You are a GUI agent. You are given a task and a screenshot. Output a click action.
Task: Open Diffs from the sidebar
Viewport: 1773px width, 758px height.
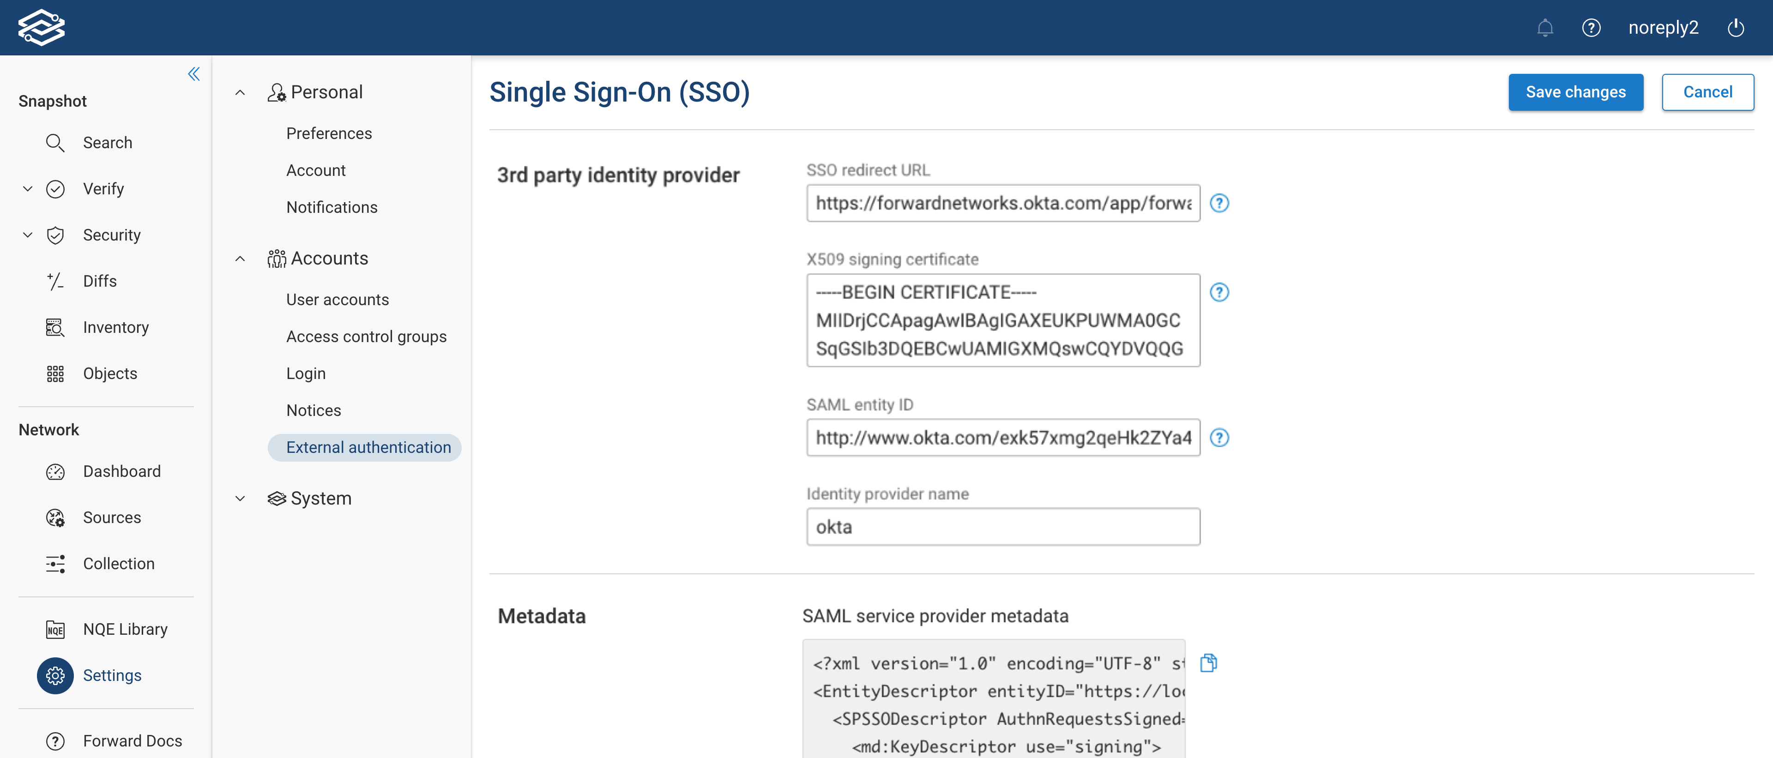point(101,281)
